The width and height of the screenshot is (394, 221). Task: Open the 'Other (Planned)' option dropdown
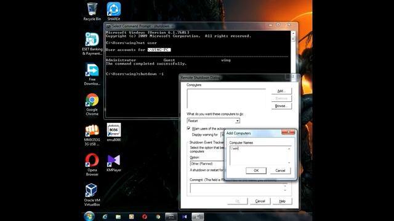click(x=207, y=164)
